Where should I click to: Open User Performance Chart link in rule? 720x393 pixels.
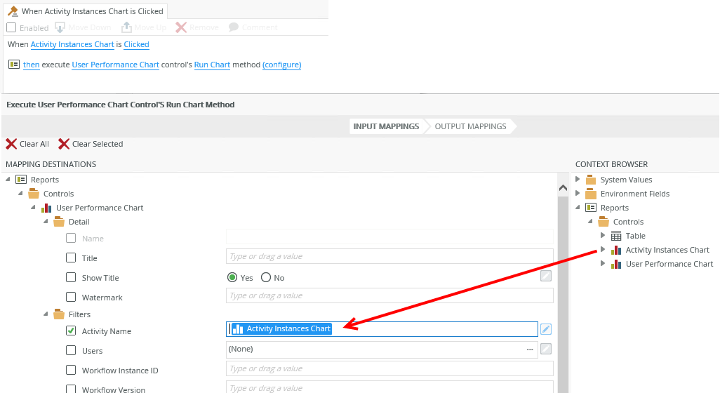(115, 65)
